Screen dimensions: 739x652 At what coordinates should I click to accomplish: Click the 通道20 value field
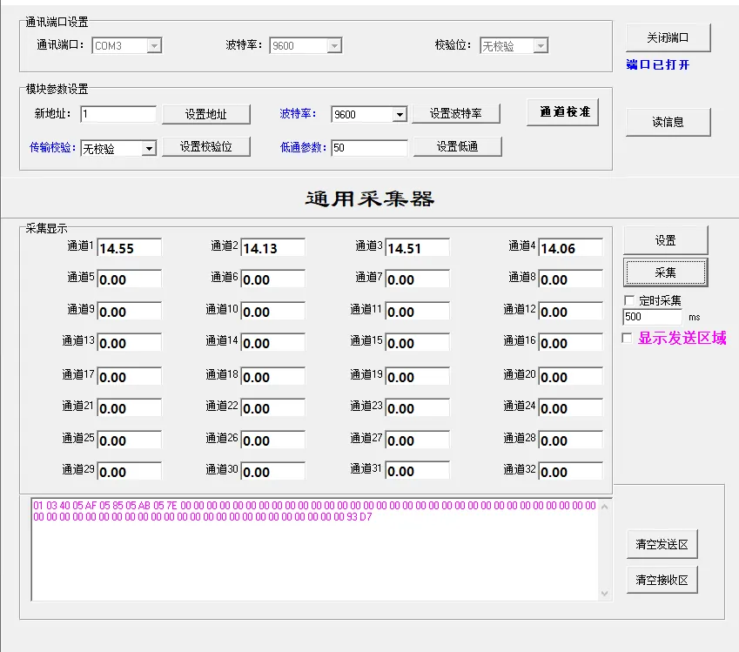[571, 377]
